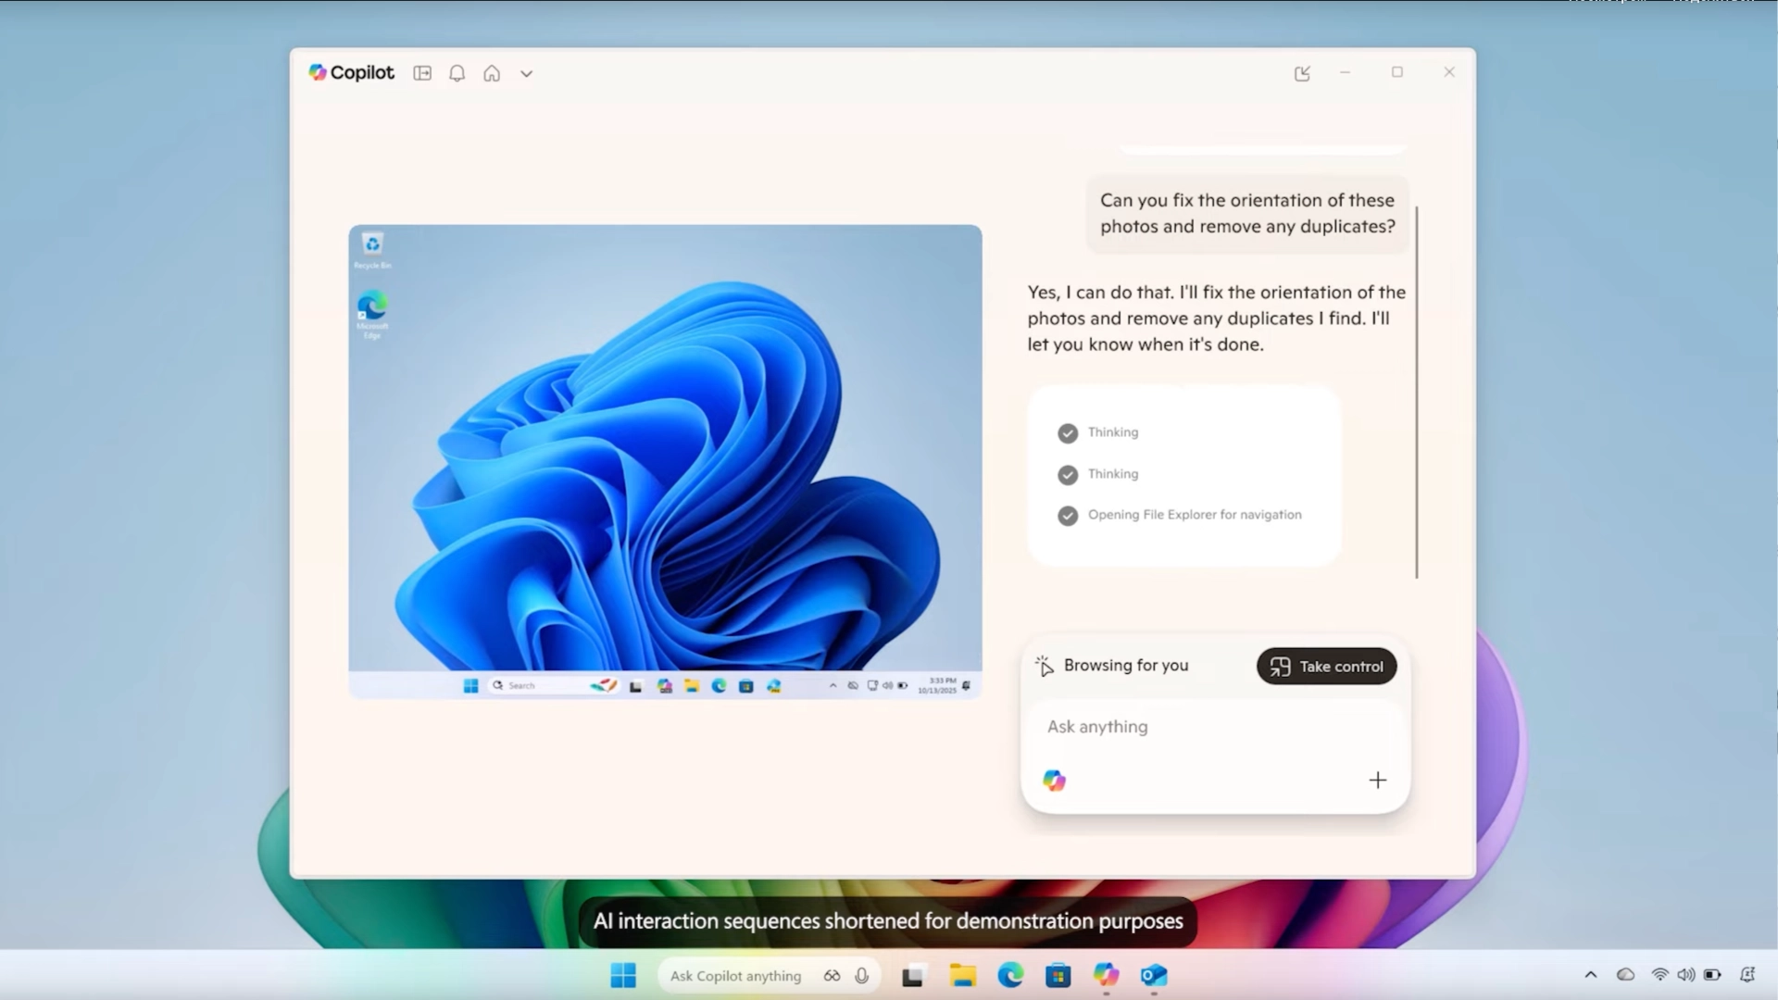Viewport: 1778px width, 1000px height.
Task: Toggle the Copilot sidebar panel icon
Action: pos(422,73)
